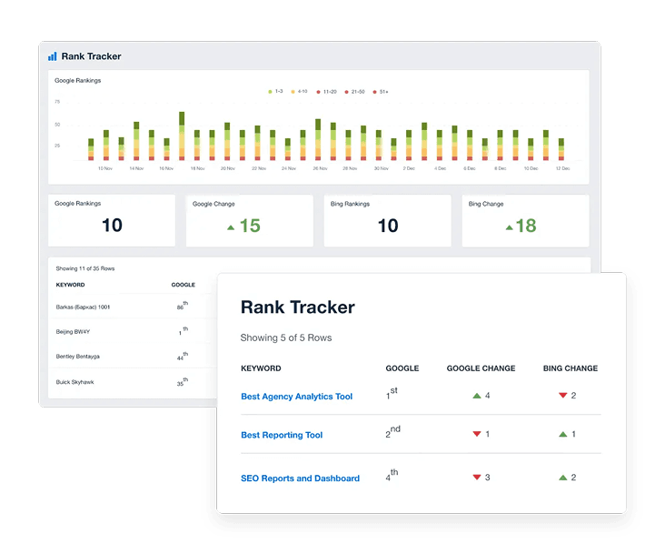Click Bing Change down arrow for Best Agency Analytics Tool
Screen dimensions: 665x554
tap(562, 396)
